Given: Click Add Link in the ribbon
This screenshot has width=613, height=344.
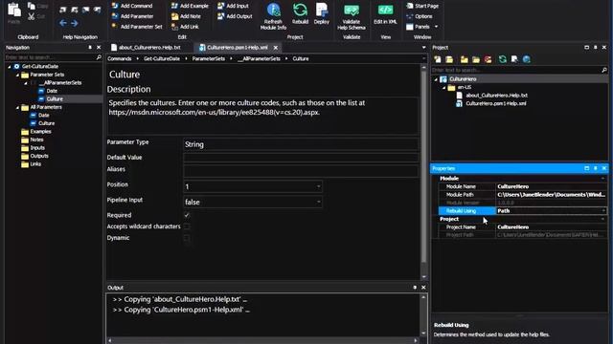Looking at the screenshot, I should [x=185, y=27].
